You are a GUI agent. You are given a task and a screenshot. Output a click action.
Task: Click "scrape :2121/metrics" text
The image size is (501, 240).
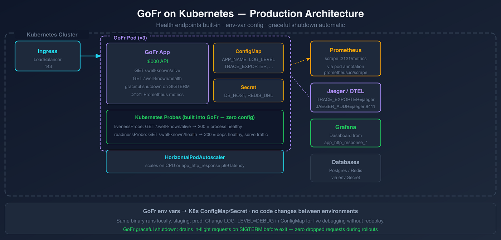[346, 58]
